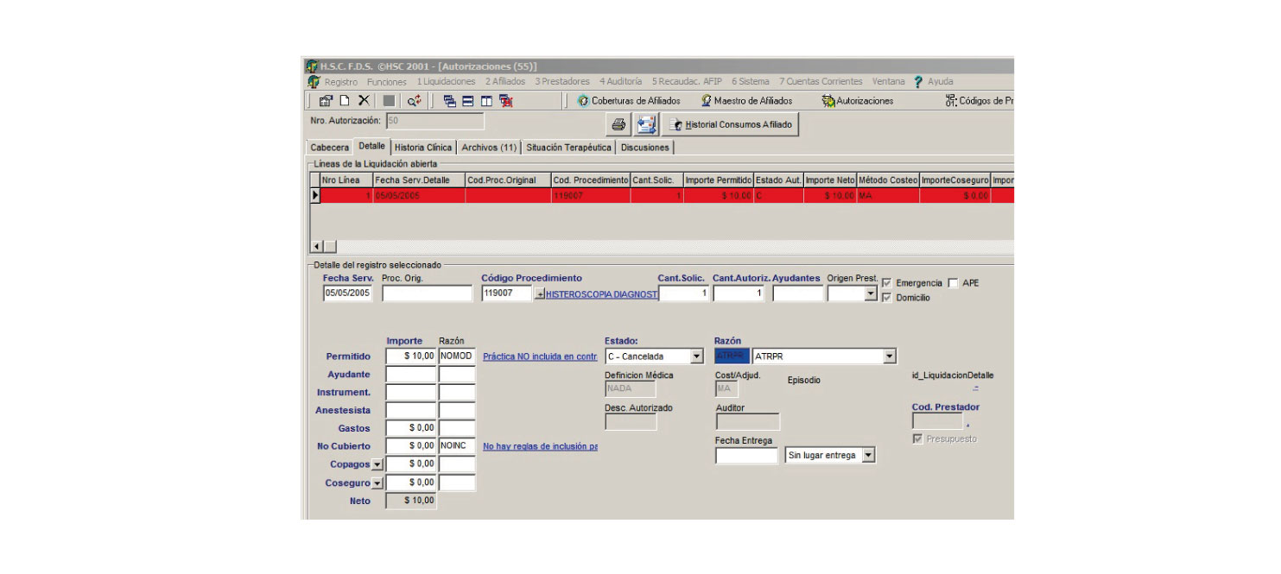
Task: Select grid row with date 05/05/2005
Action: pos(662,196)
